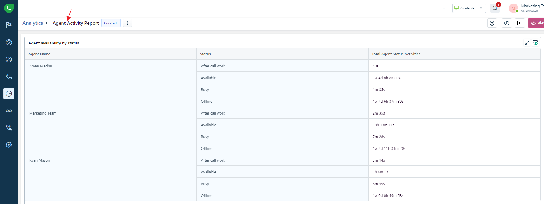Click the '1h 6m 5s' value

380,172
